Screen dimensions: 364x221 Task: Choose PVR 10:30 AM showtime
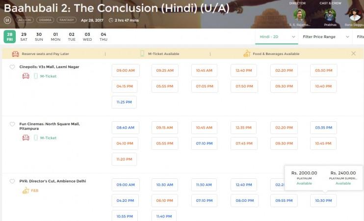point(165,185)
